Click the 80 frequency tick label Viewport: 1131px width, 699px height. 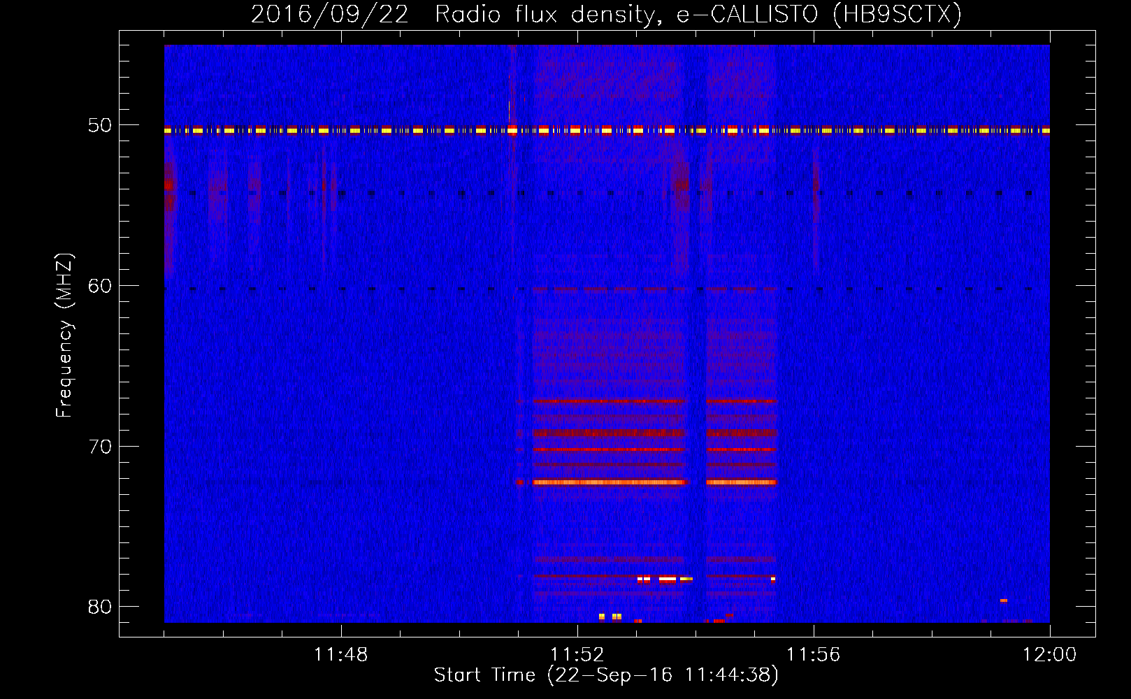(99, 607)
